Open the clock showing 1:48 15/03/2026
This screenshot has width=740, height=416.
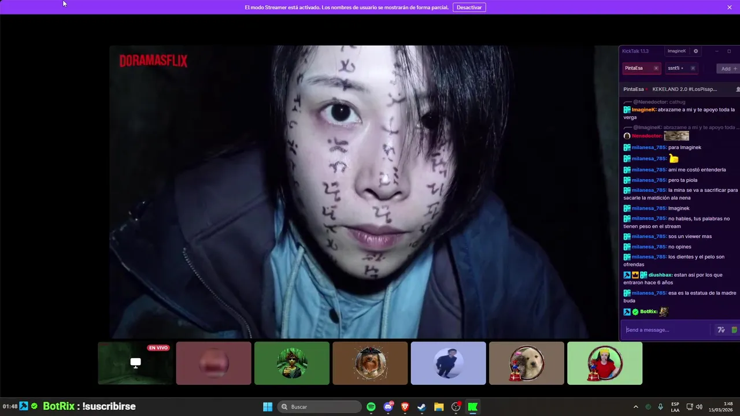[721, 407]
